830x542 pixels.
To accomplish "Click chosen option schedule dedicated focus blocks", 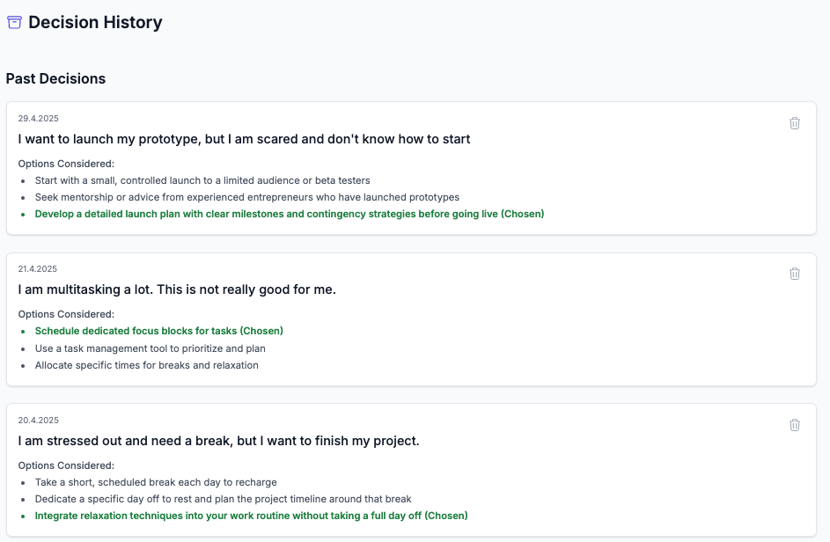I will tap(158, 331).
